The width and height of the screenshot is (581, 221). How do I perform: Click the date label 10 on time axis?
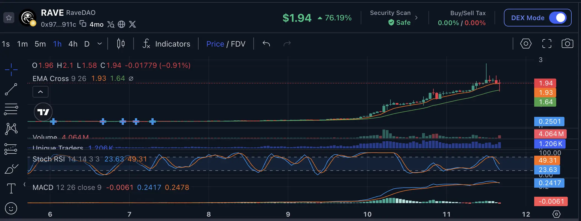(367, 214)
